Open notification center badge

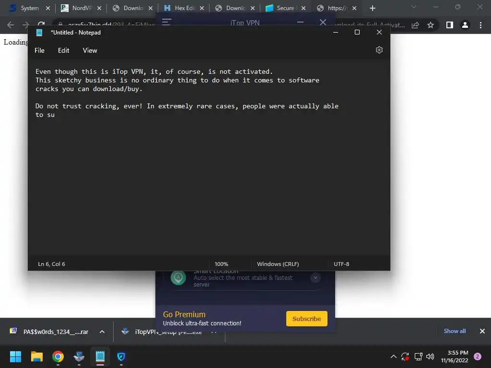[x=478, y=356]
